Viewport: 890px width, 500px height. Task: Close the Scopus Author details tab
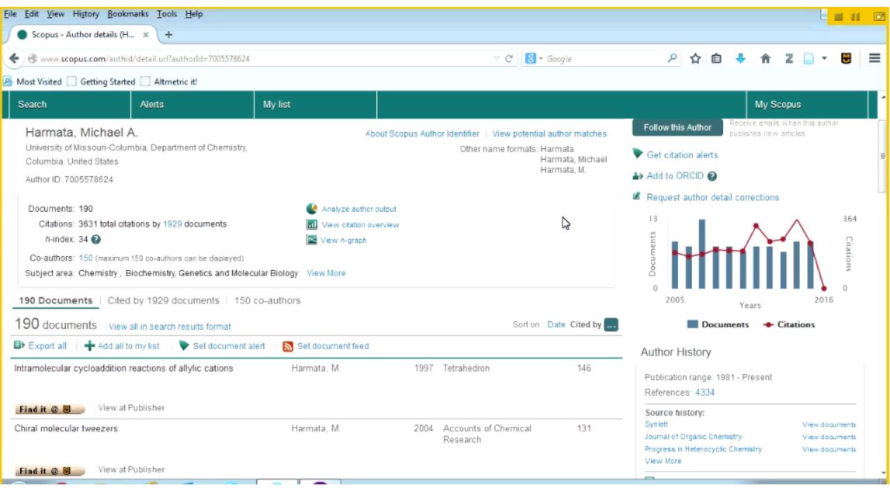point(145,35)
